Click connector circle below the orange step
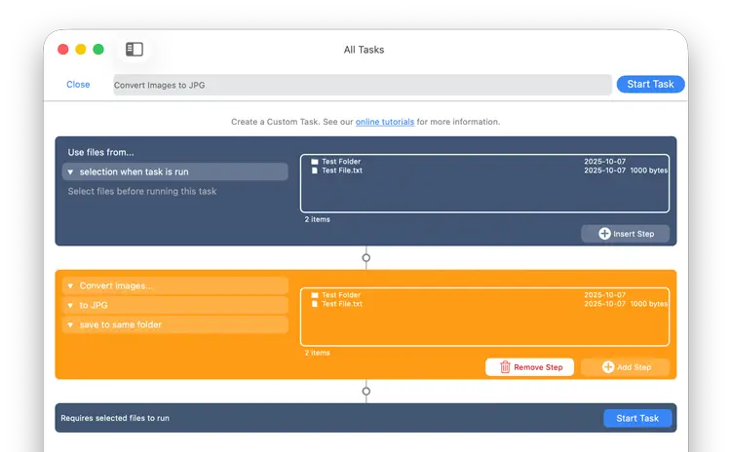Screen dimensions: 731x452 coord(366,392)
